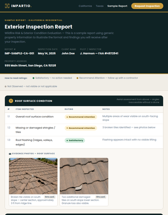168x215 pixels.
Task: Click Recommend Attention badge for overall roof condition
Action: pos(81,117)
